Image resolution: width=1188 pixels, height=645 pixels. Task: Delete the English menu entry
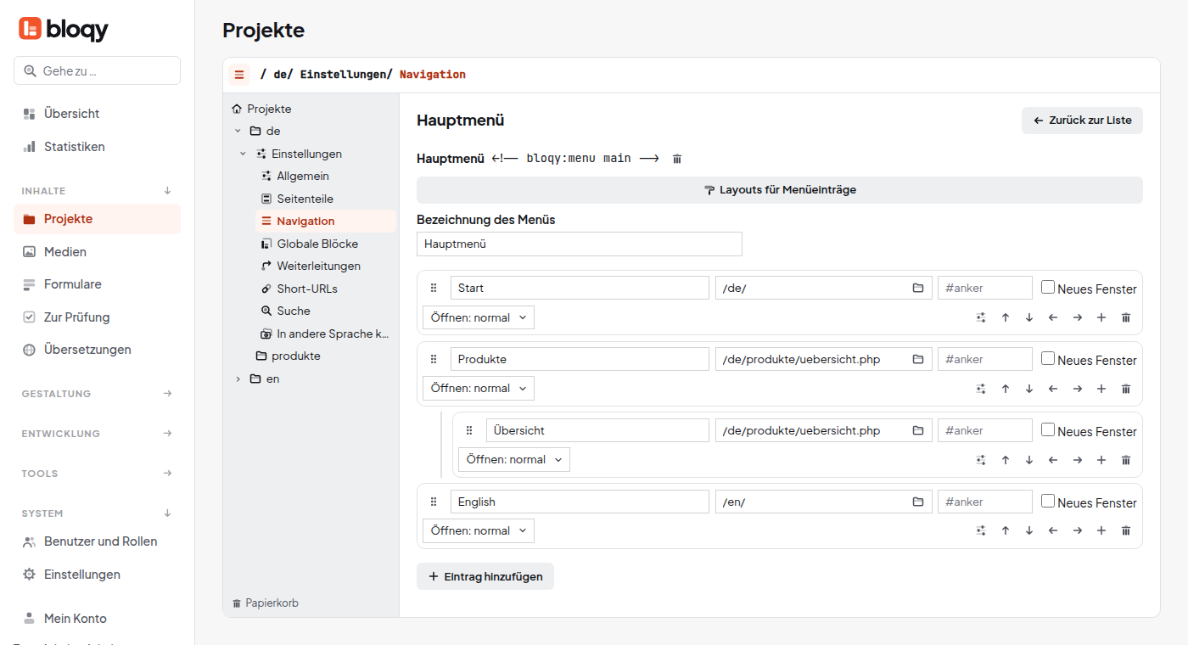[1126, 530]
